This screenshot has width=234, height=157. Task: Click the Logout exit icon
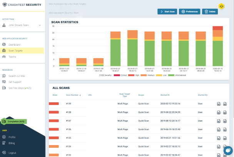4,152
